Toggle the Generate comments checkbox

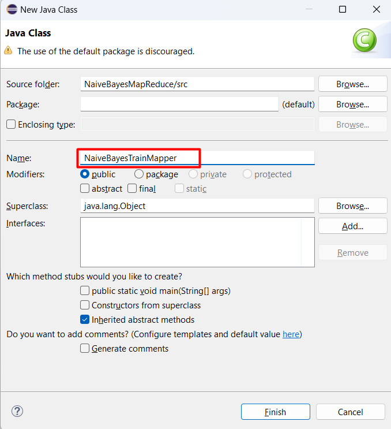click(85, 348)
